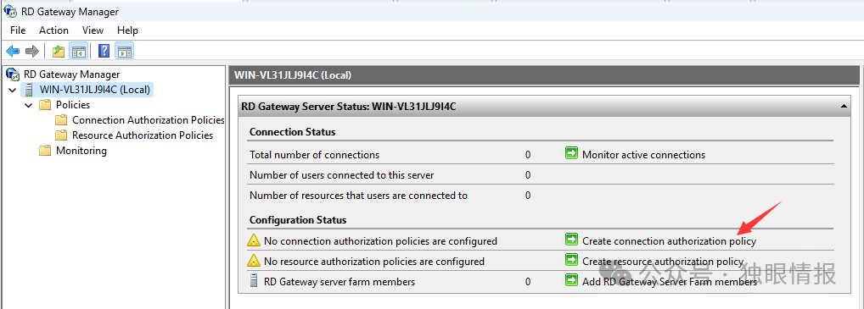The image size is (864, 309).
Task: Collapse the RD Gateway Server Status section arrow
Action: click(x=844, y=106)
